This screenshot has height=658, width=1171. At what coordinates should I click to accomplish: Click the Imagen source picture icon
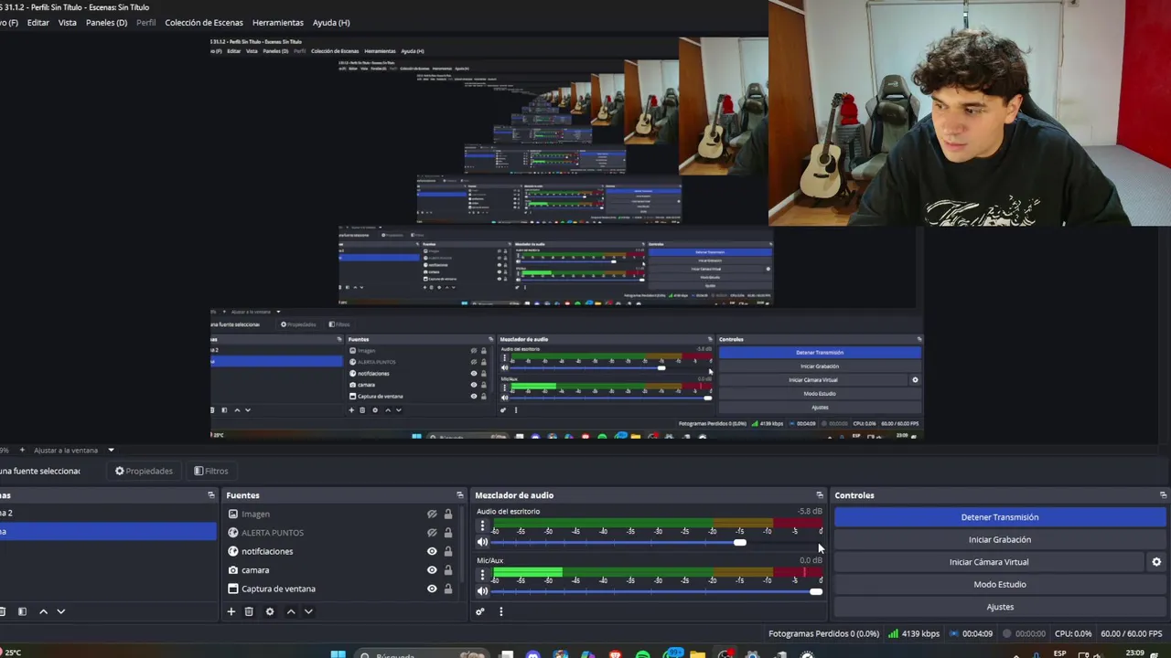pos(233,515)
